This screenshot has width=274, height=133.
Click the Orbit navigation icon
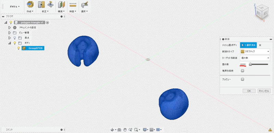point(113,130)
